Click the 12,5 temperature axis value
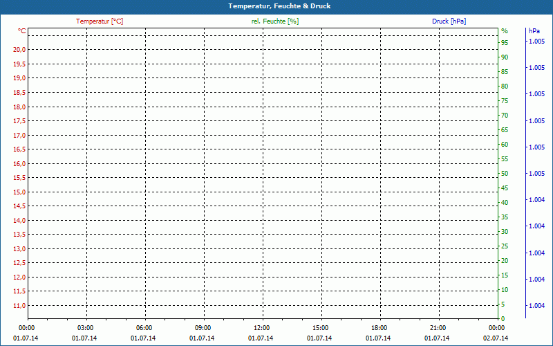The image size is (553, 346). 19,263
